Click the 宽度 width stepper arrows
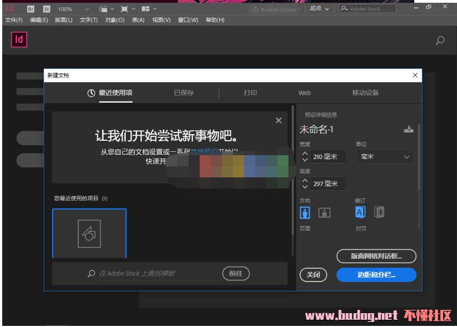Screen dimensions: 457x327 [305, 157]
